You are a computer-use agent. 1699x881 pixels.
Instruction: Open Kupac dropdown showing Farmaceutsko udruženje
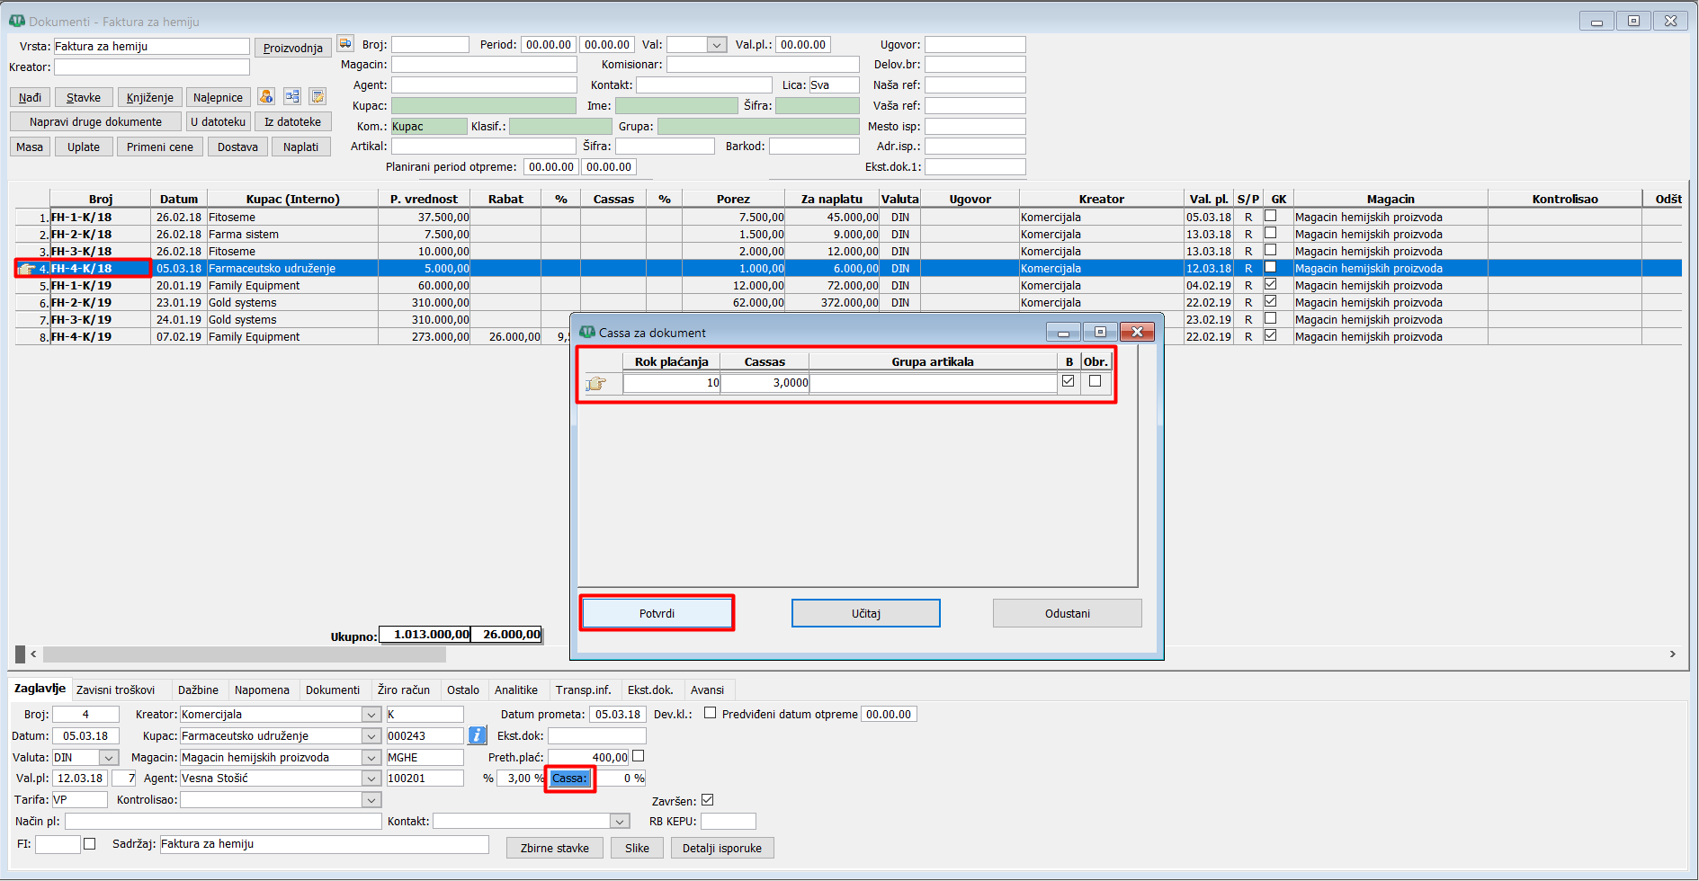[x=371, y=736]
